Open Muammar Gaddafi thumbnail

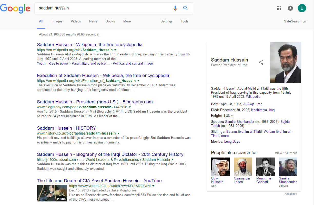tap(266, 167)
